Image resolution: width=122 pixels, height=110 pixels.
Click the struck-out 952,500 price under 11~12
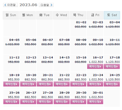pyautogui.click(x=14, y=62)
